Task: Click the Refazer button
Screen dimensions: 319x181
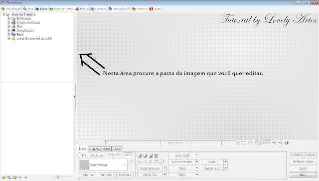Action: pos(310,155)
